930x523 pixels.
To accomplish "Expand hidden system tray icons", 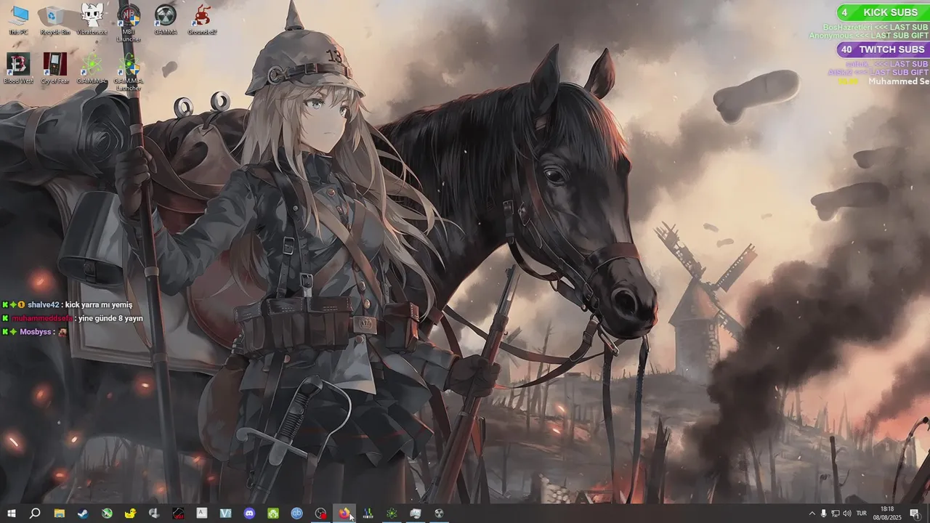I will pyautogui.click(x=812, y=514).
